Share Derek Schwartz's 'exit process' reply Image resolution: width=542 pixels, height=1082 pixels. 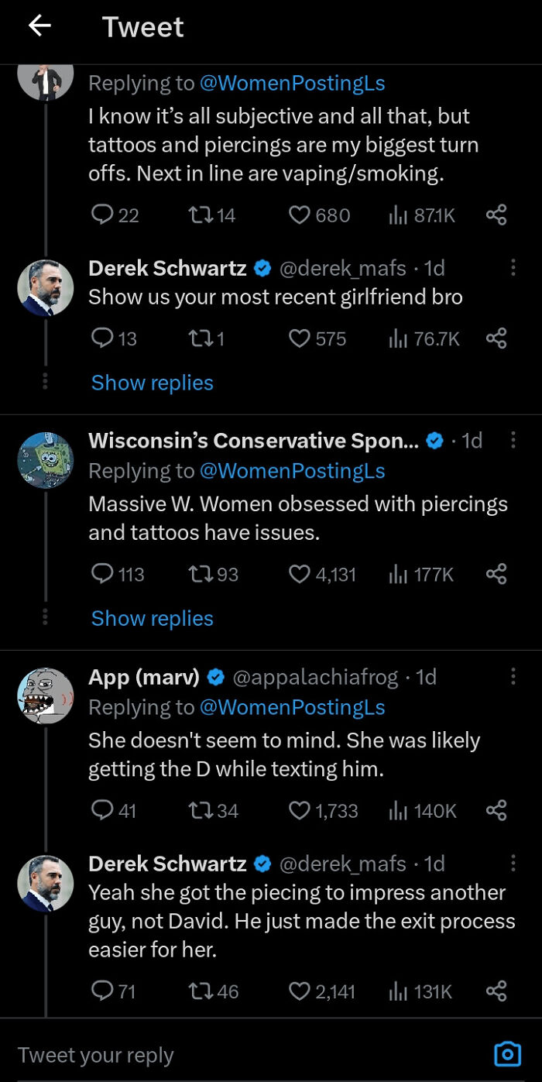(496, 991)
